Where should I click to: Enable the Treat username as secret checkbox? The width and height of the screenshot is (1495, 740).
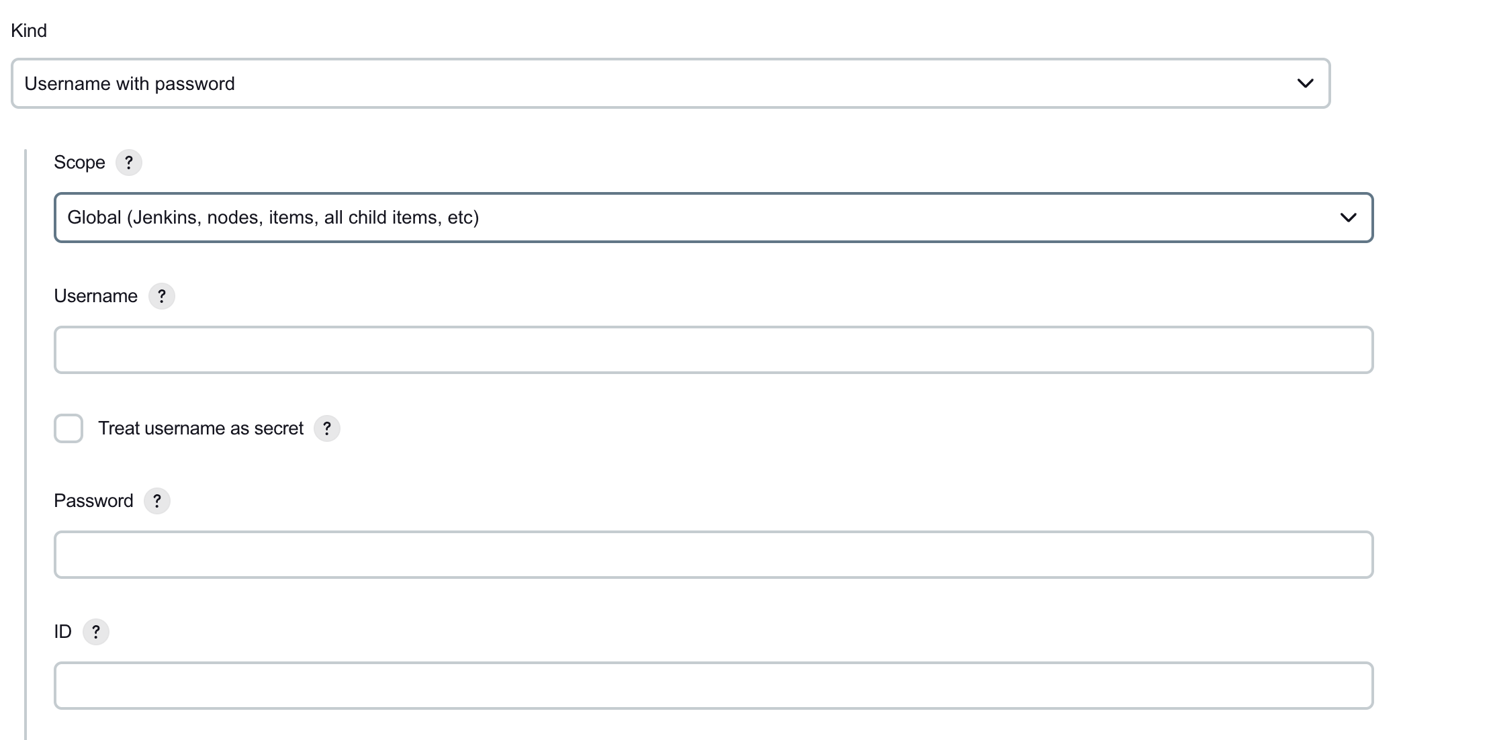coord(69,428)
